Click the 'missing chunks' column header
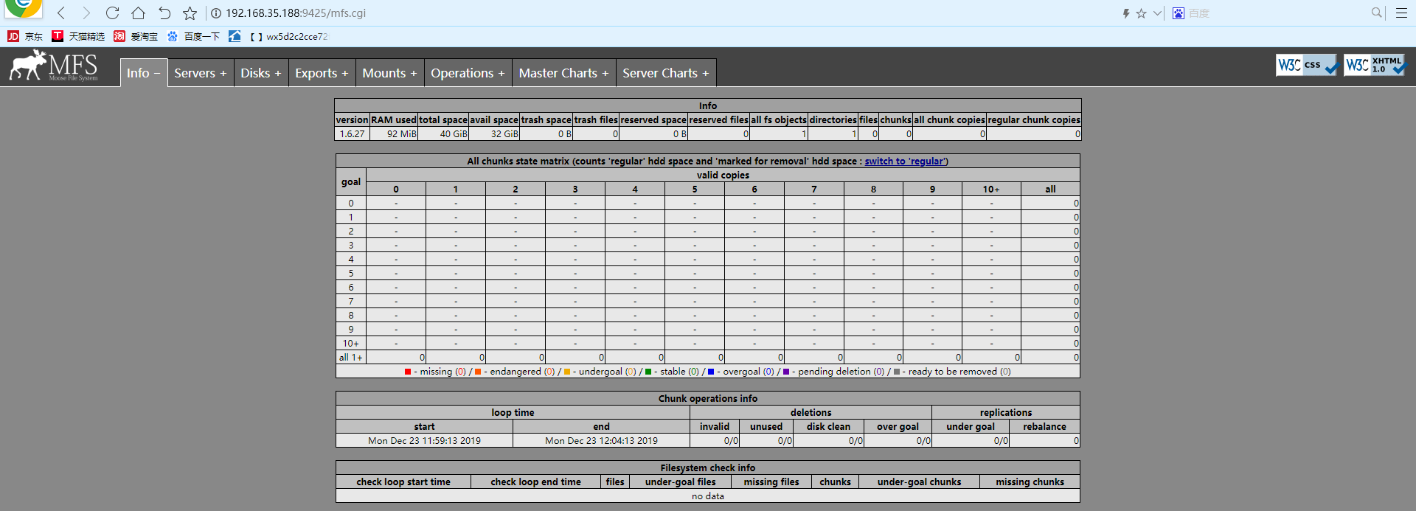1416x511 pixels. [1030, 482]
